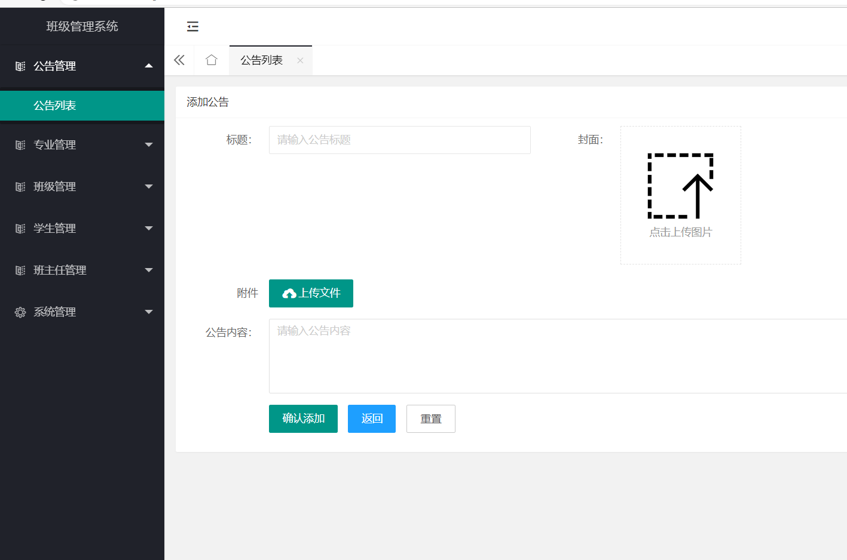Click the 标题: label
The image size is (847, 560).
239,140
